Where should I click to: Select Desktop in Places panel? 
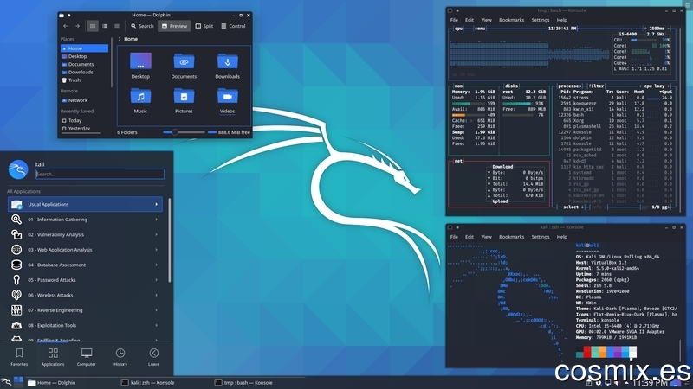tap(84, 56)
